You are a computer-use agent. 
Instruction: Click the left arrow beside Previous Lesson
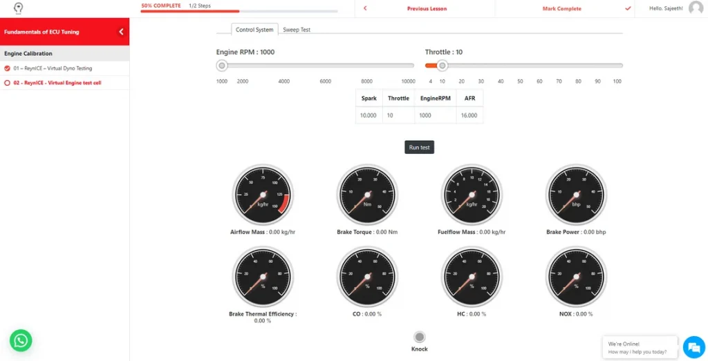click(365, 9)
